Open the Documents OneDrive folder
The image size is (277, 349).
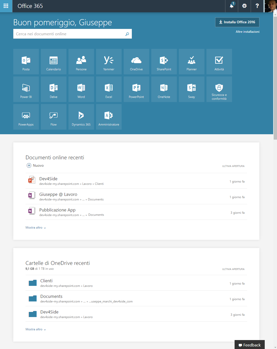[x=136, y=299]
